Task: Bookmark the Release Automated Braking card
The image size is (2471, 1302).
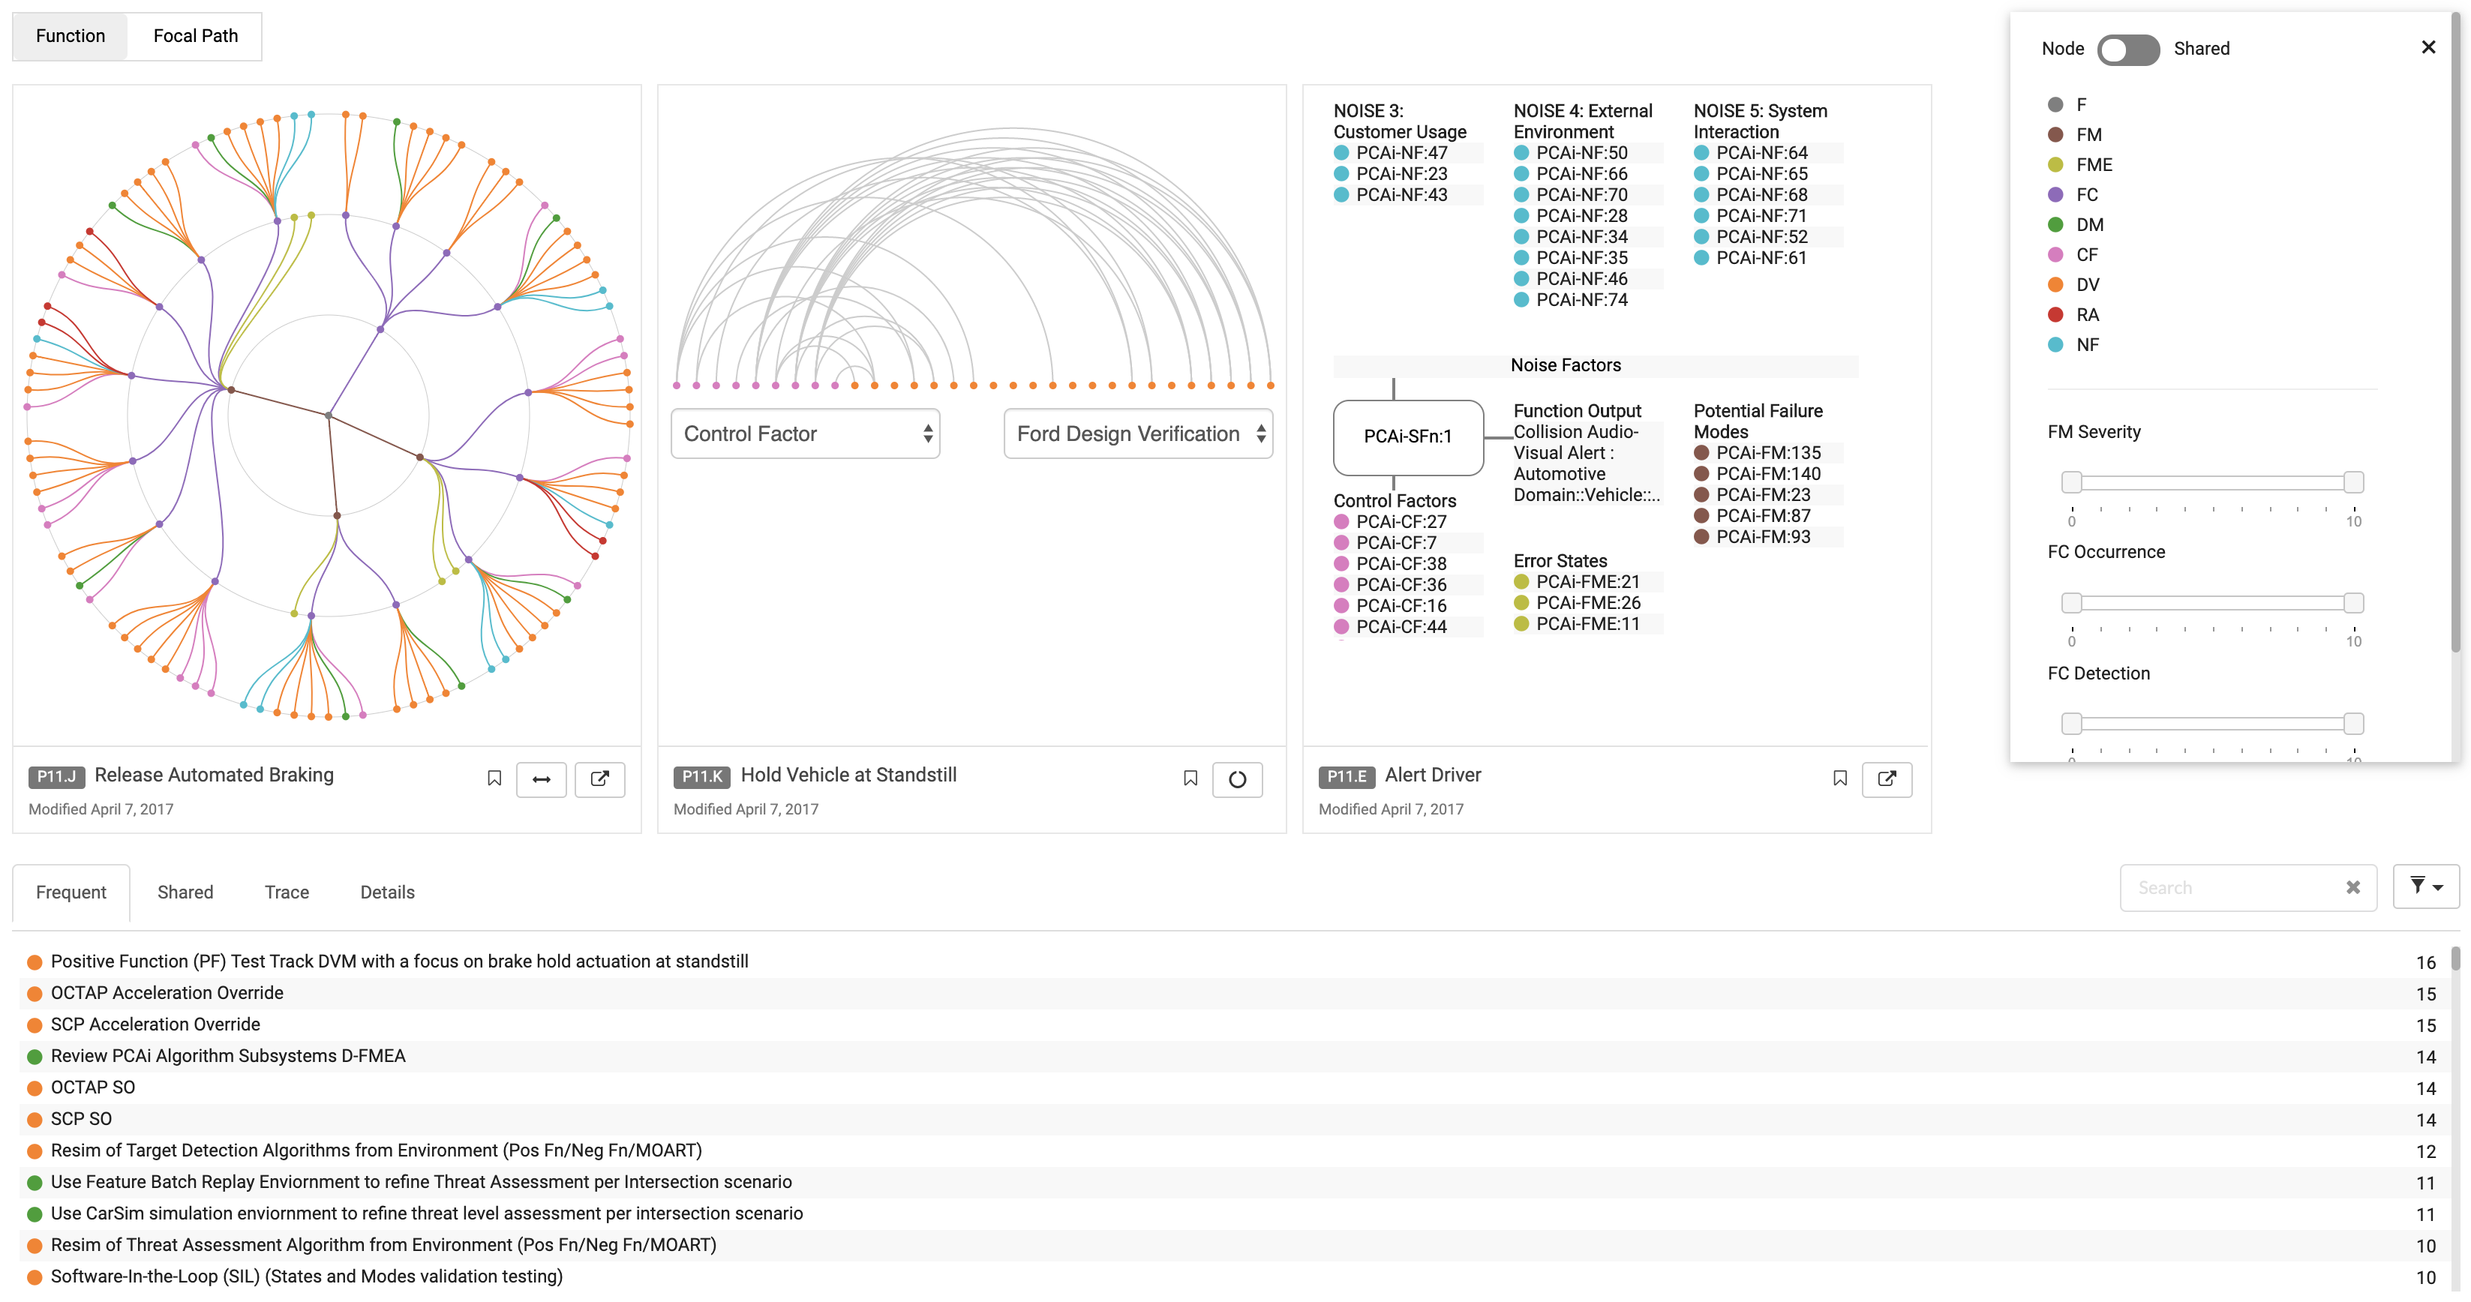Action: point(494,778)
